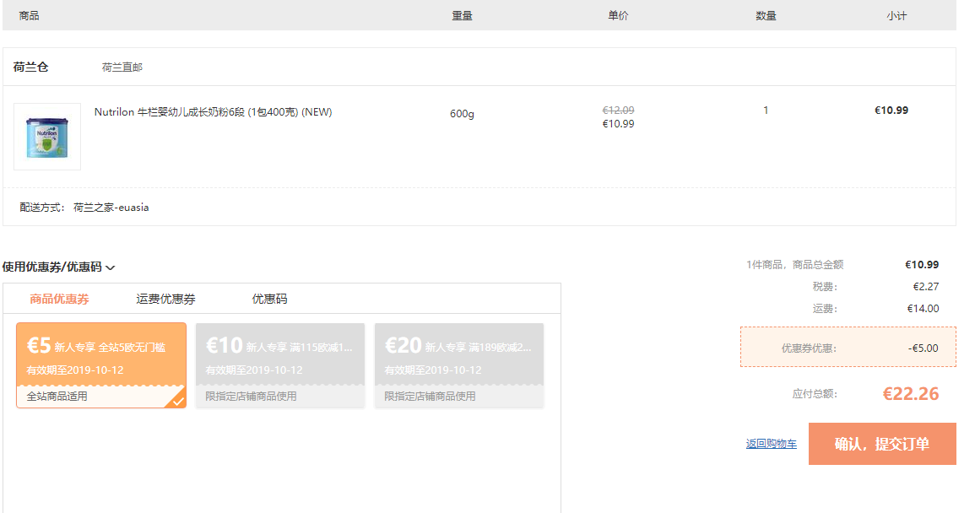975x513 pixels.
Task: Click the 荷兰仓 warehouse label
Action: click(30, 67)
